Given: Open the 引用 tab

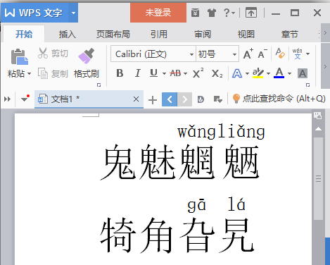Looking at the screenshot, I should tap(159, 35).
